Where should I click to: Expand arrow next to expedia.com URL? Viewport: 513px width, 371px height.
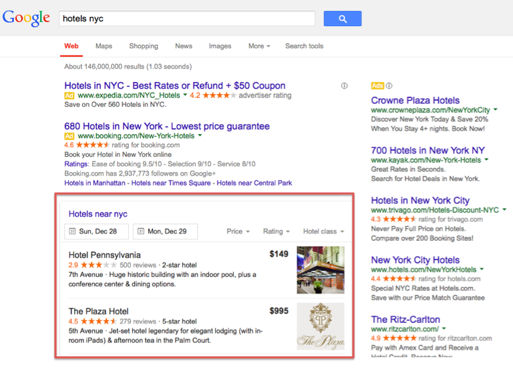(185, 95)
